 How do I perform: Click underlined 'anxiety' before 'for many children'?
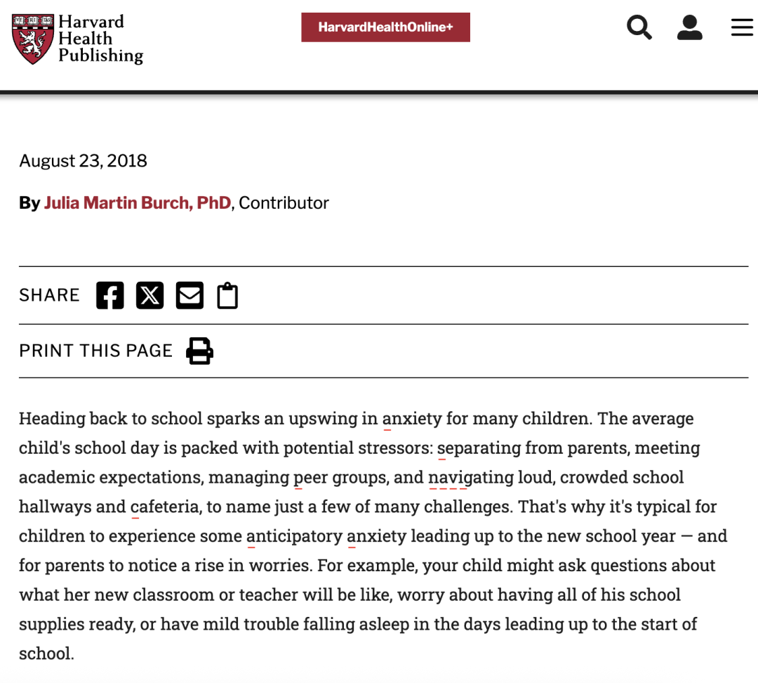pos(412,419)
